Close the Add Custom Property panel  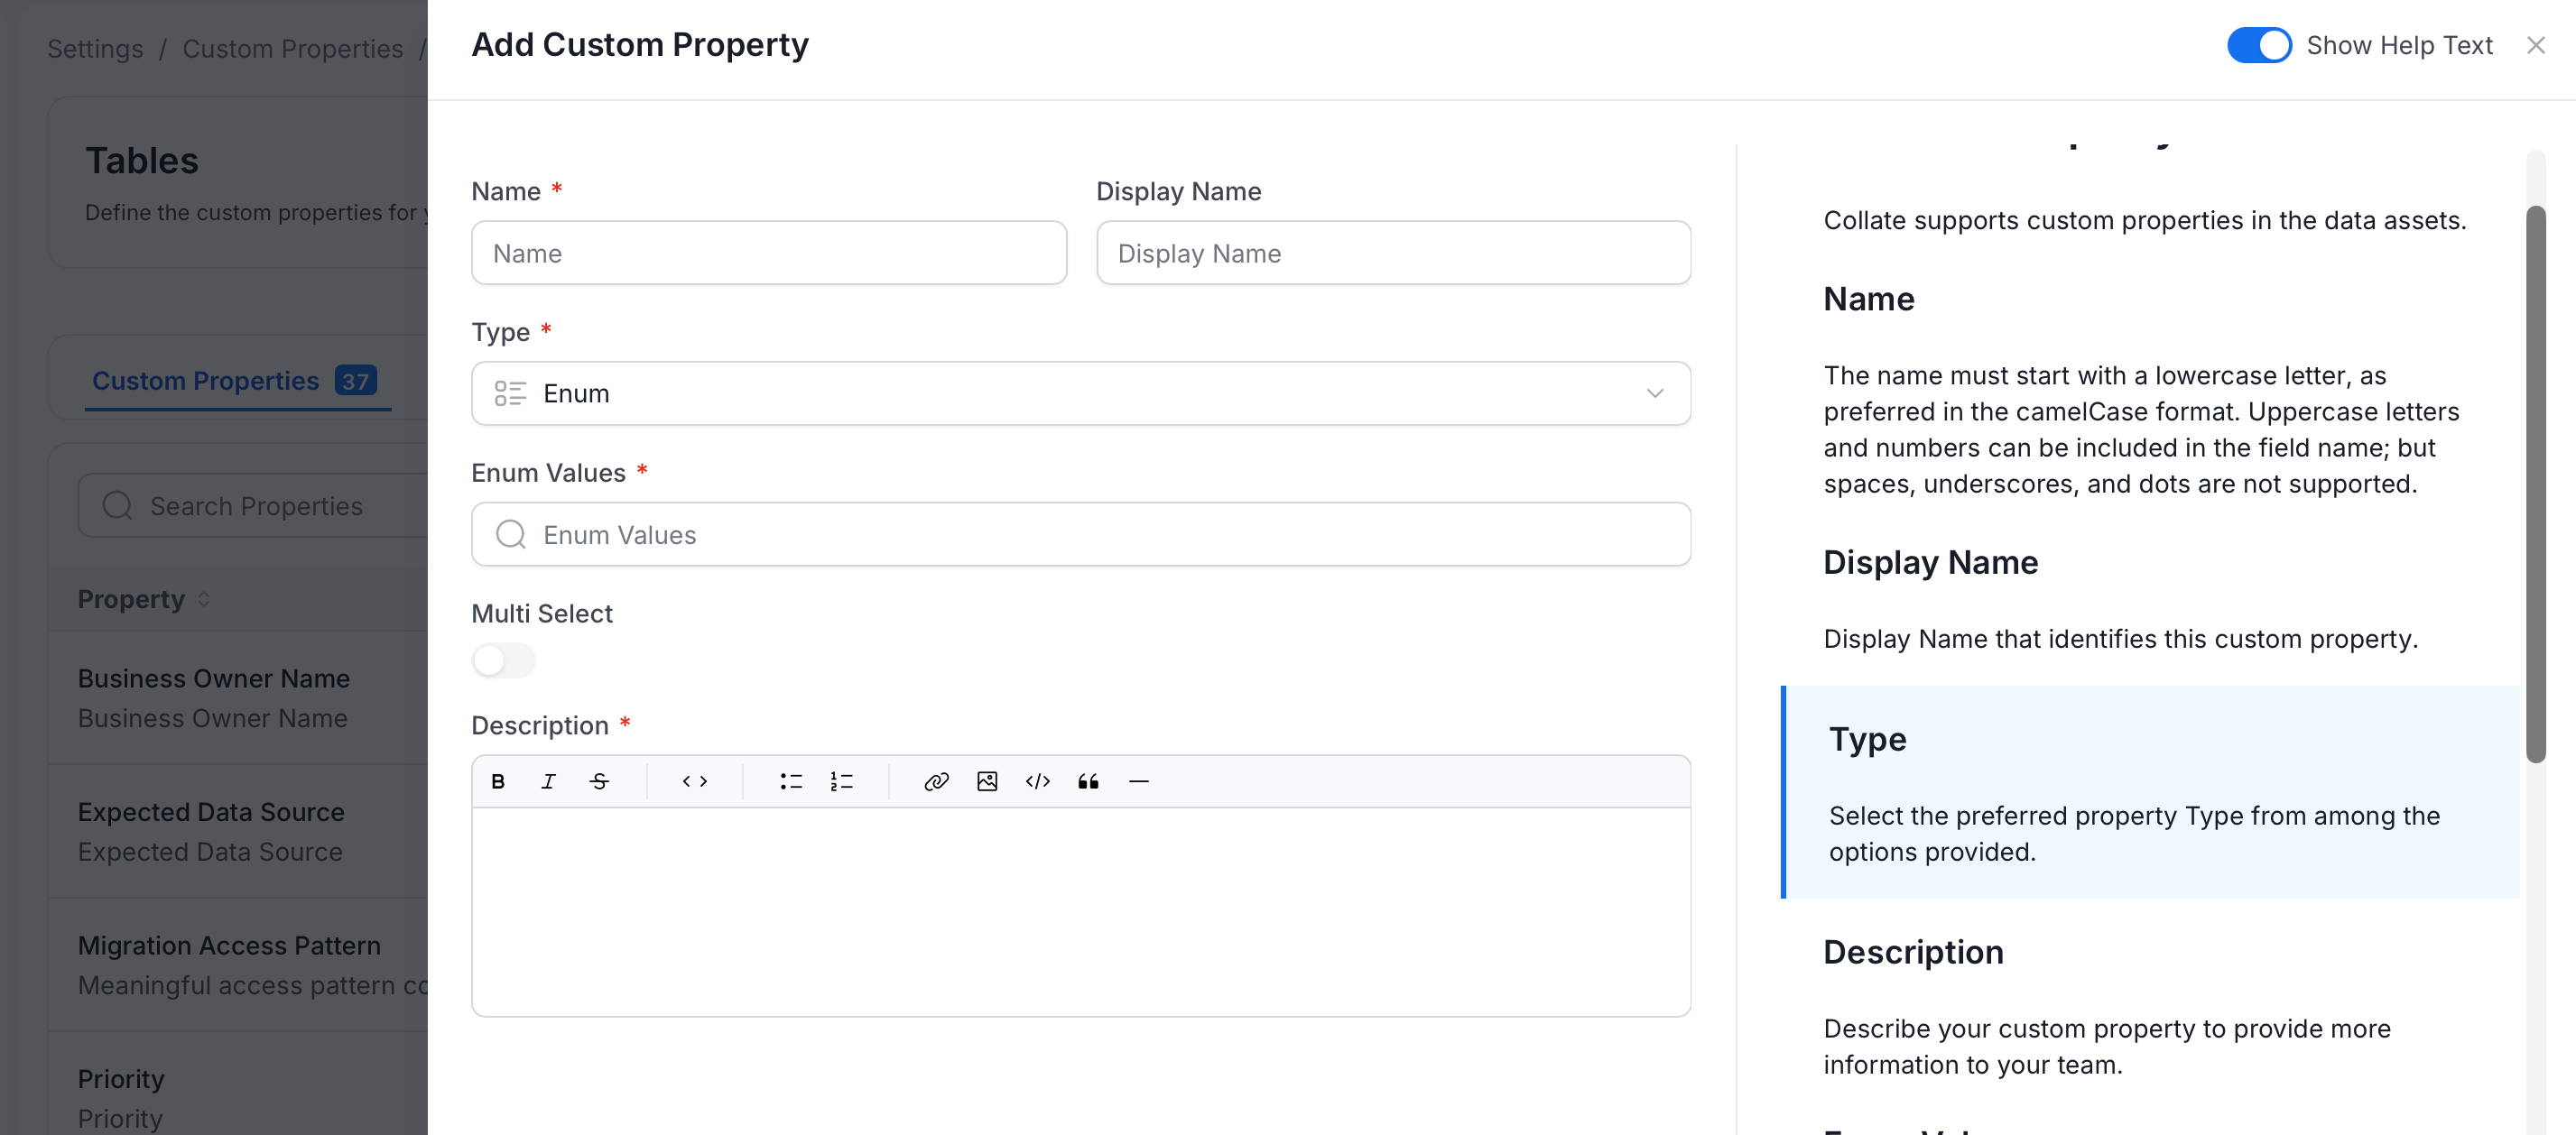pos(2535,45)
